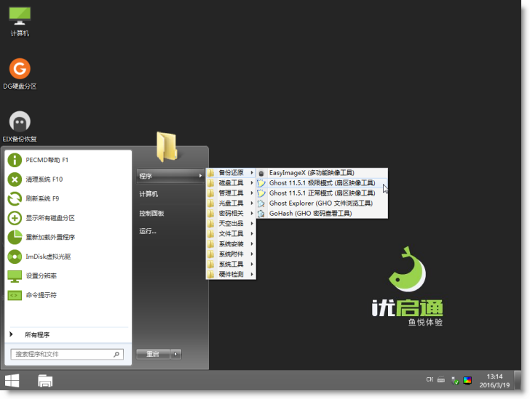The image size is (530, 399).
Task: Open 控制面板 from start menu
Action: tap(152, 213)
